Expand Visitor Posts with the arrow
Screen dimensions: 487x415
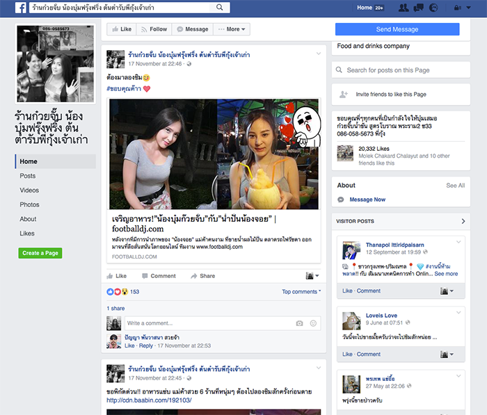pyautogui.click(x=463, y=221)
